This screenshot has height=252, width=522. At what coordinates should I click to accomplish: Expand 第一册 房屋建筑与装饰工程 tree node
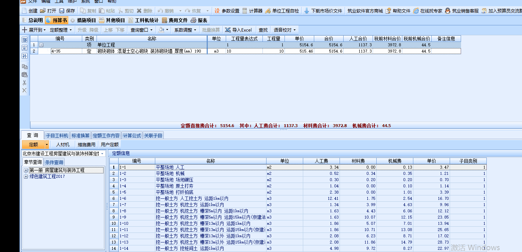point(26,170)
